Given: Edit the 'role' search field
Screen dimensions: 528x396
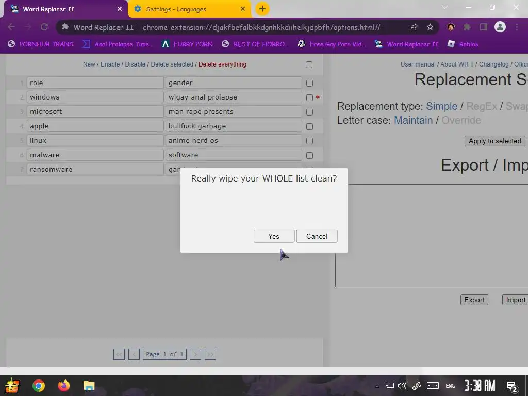Looking at the screenshot, I should 95,83.
